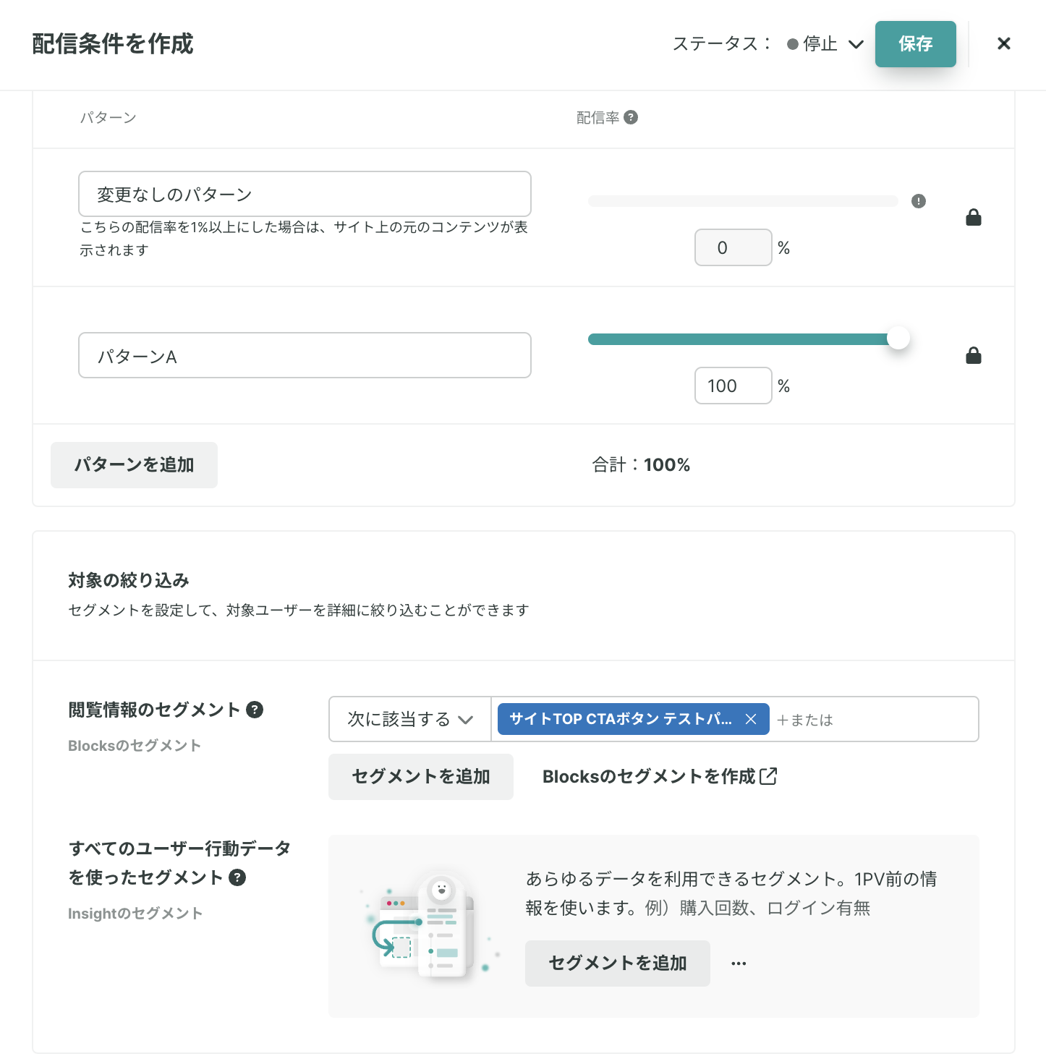Screen dimensions: 1046x1059
Task: Click the 保存 button
Action: (x=916, y=44)
